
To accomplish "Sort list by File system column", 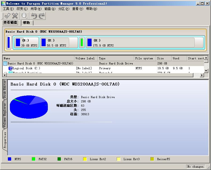I will pos(145,59).
